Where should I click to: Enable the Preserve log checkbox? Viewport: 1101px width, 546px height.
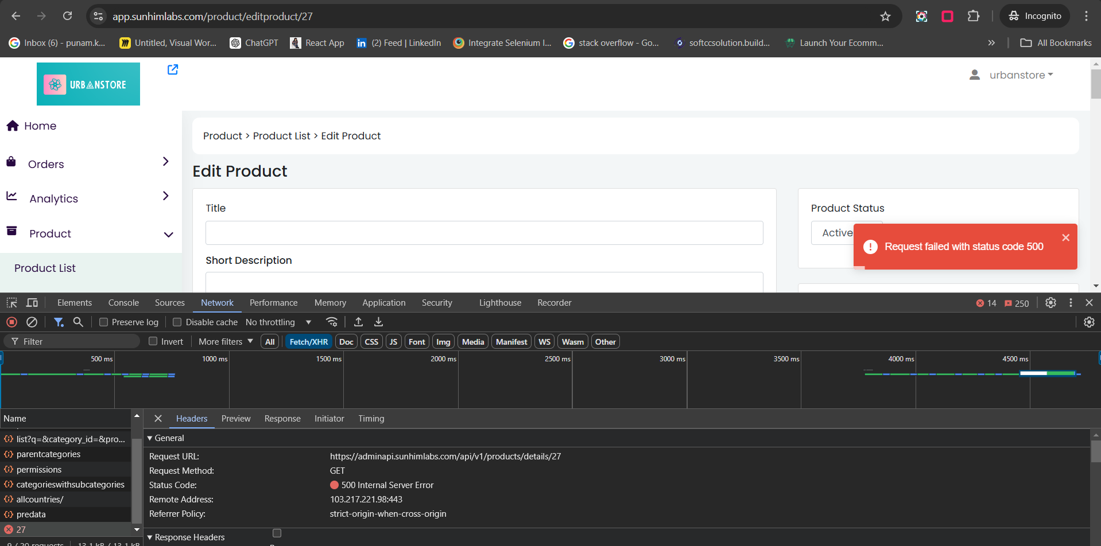click(104, 322)
